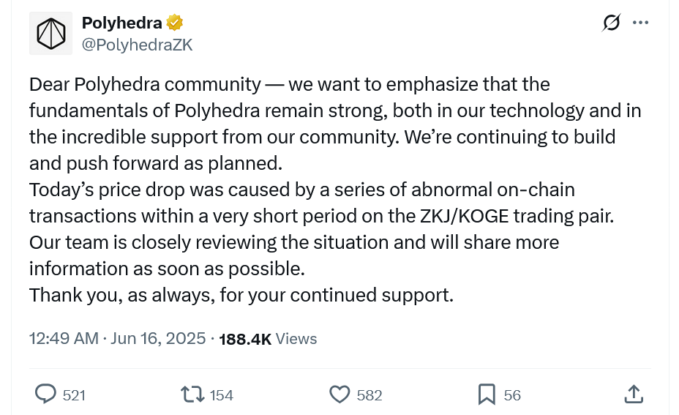The width and height of the screenshot is (679, 415).
Task: Open the 12:49 AM timestamp link
Action: pos(64,339)
